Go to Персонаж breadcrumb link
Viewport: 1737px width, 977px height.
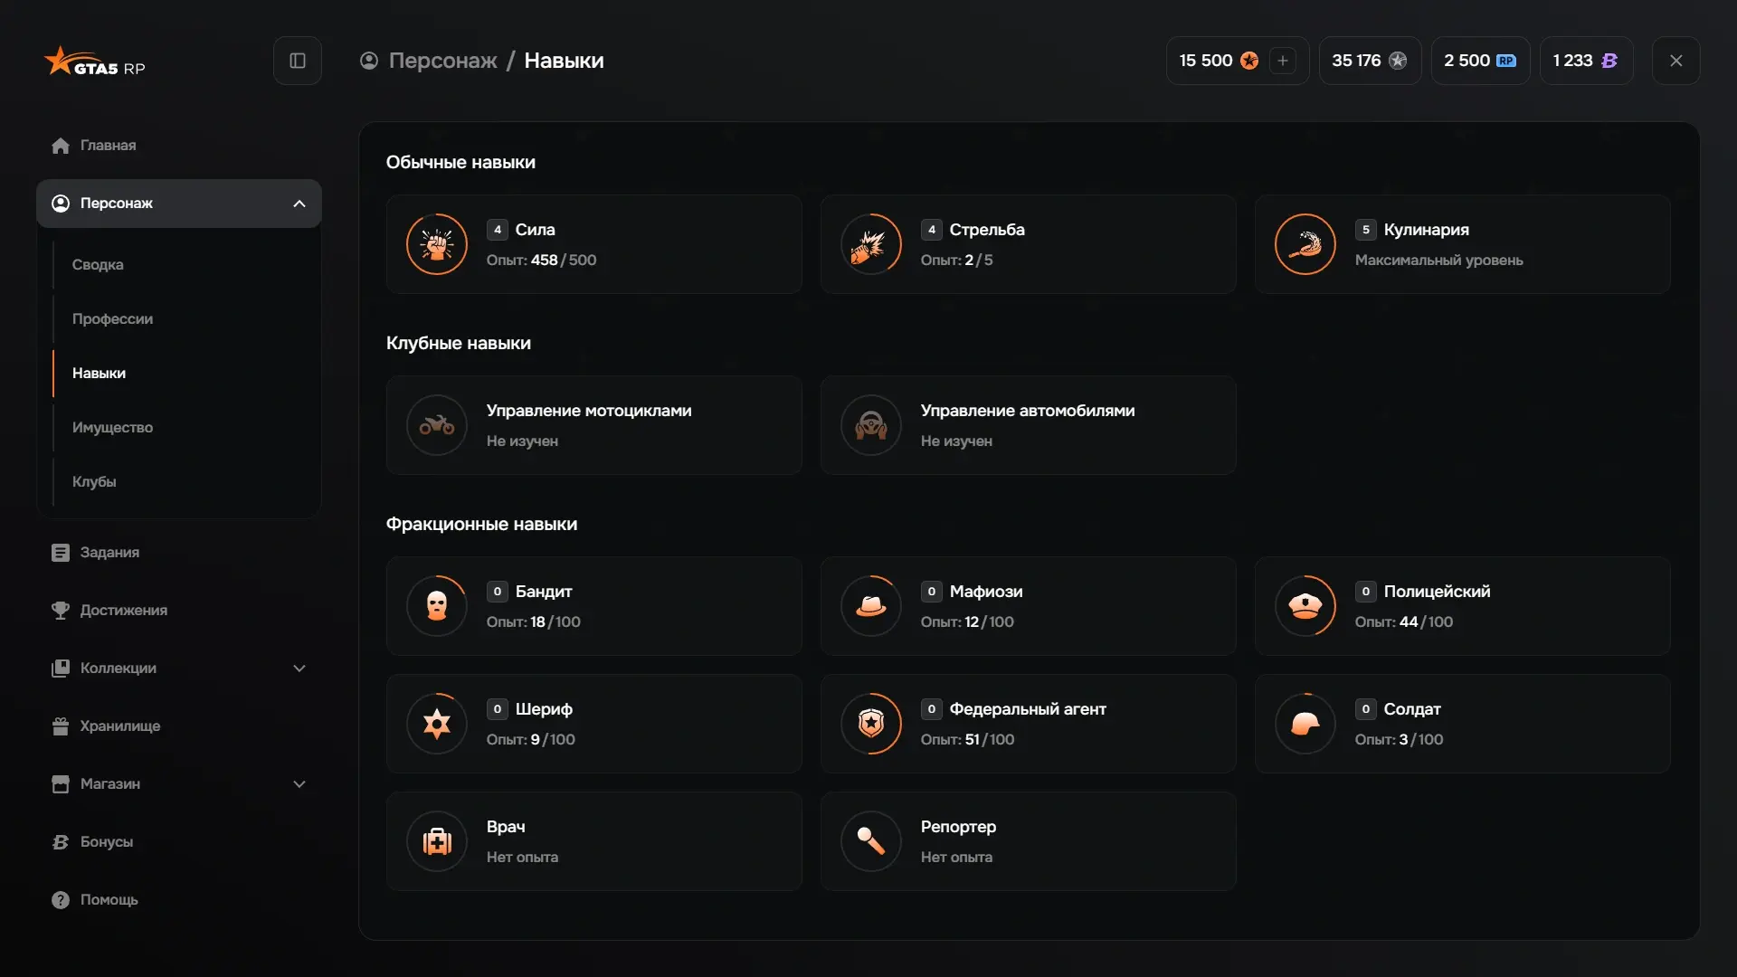[x=442, y=61]
